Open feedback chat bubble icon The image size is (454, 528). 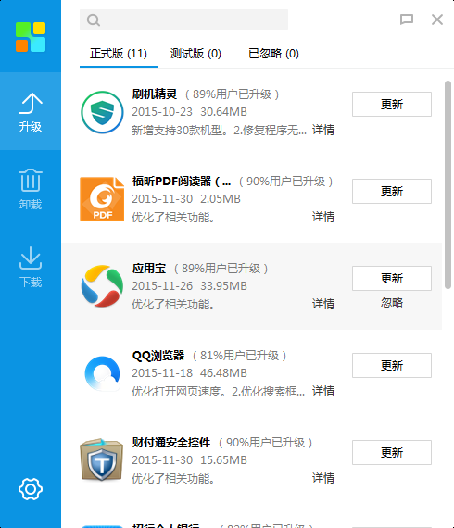pyautogui.click(x=407, y=19)
